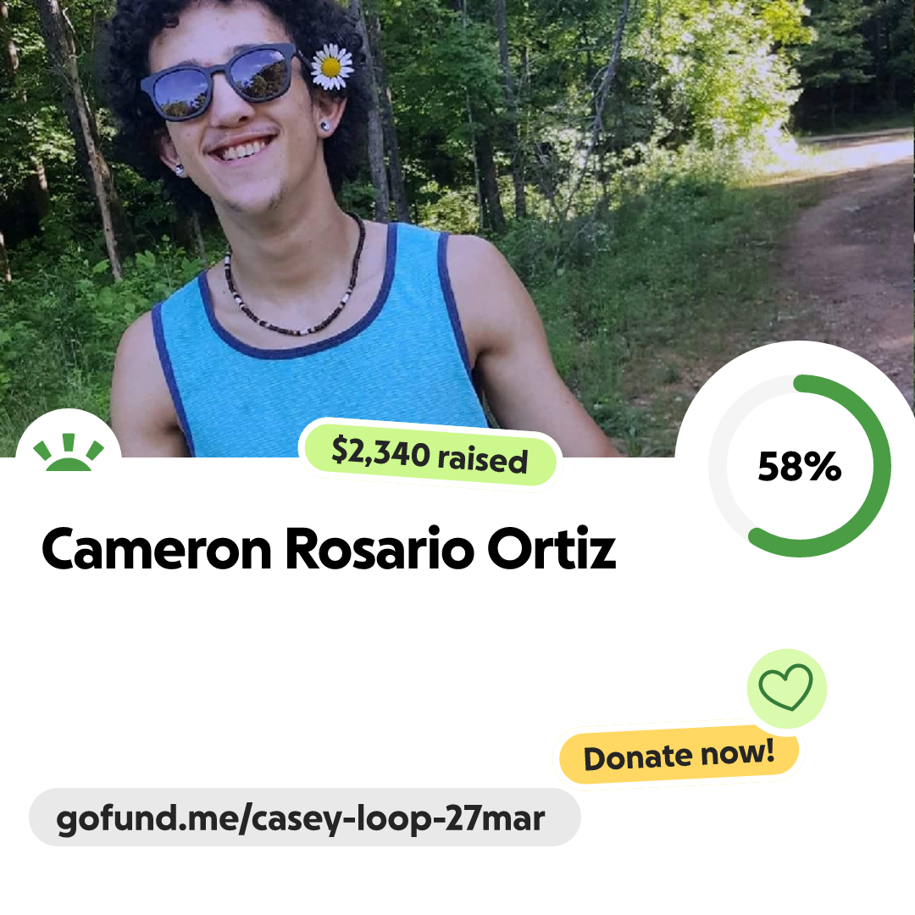Image resolution: width=915 pixels, height=915 pixels.
Task: Click the tree trunk on the photo's left edge
Action: (x=81, y=134)
